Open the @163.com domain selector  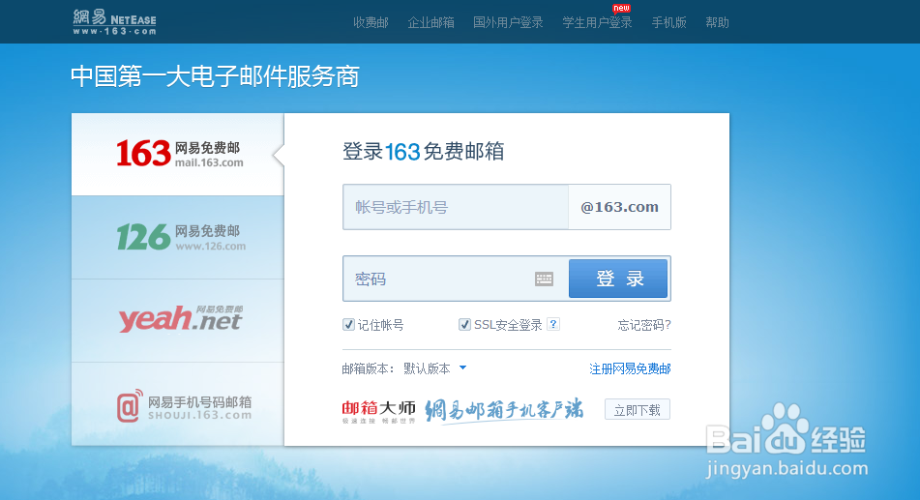(619, 207)
